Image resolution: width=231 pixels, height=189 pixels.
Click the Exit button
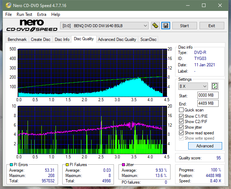tap(212, 26)
